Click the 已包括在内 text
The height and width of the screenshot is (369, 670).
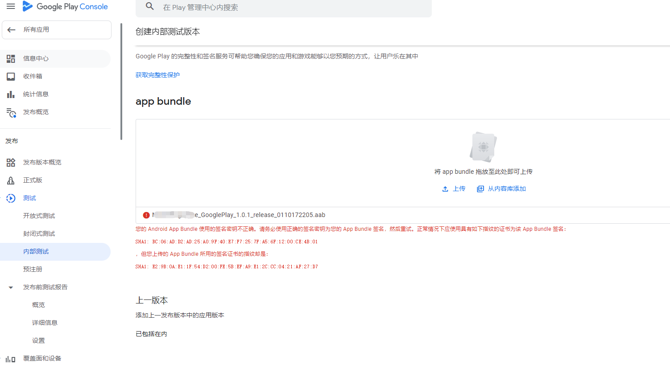[151, 334]
